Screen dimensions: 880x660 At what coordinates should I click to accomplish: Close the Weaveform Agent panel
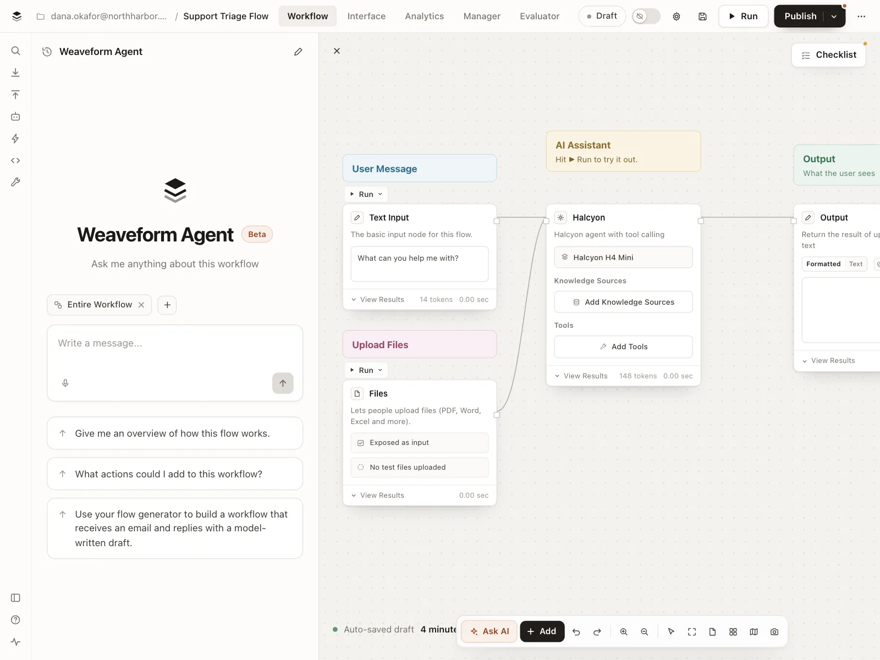point(337,51)
